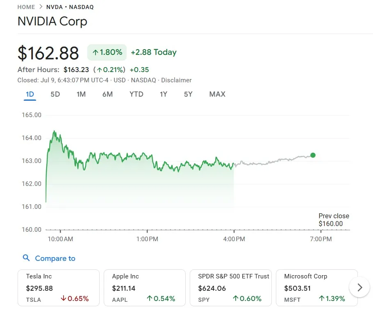Open the Tesla Inc comparison card

[58, 287]
